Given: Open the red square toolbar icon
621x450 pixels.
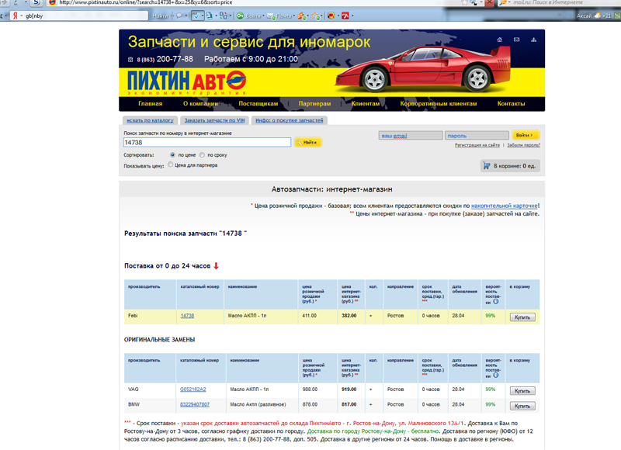Looking at the screenshot, I should tap(345, 16).
